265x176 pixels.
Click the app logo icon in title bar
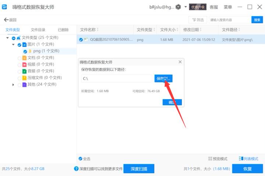pyautogui.click(x=4, y=7)
